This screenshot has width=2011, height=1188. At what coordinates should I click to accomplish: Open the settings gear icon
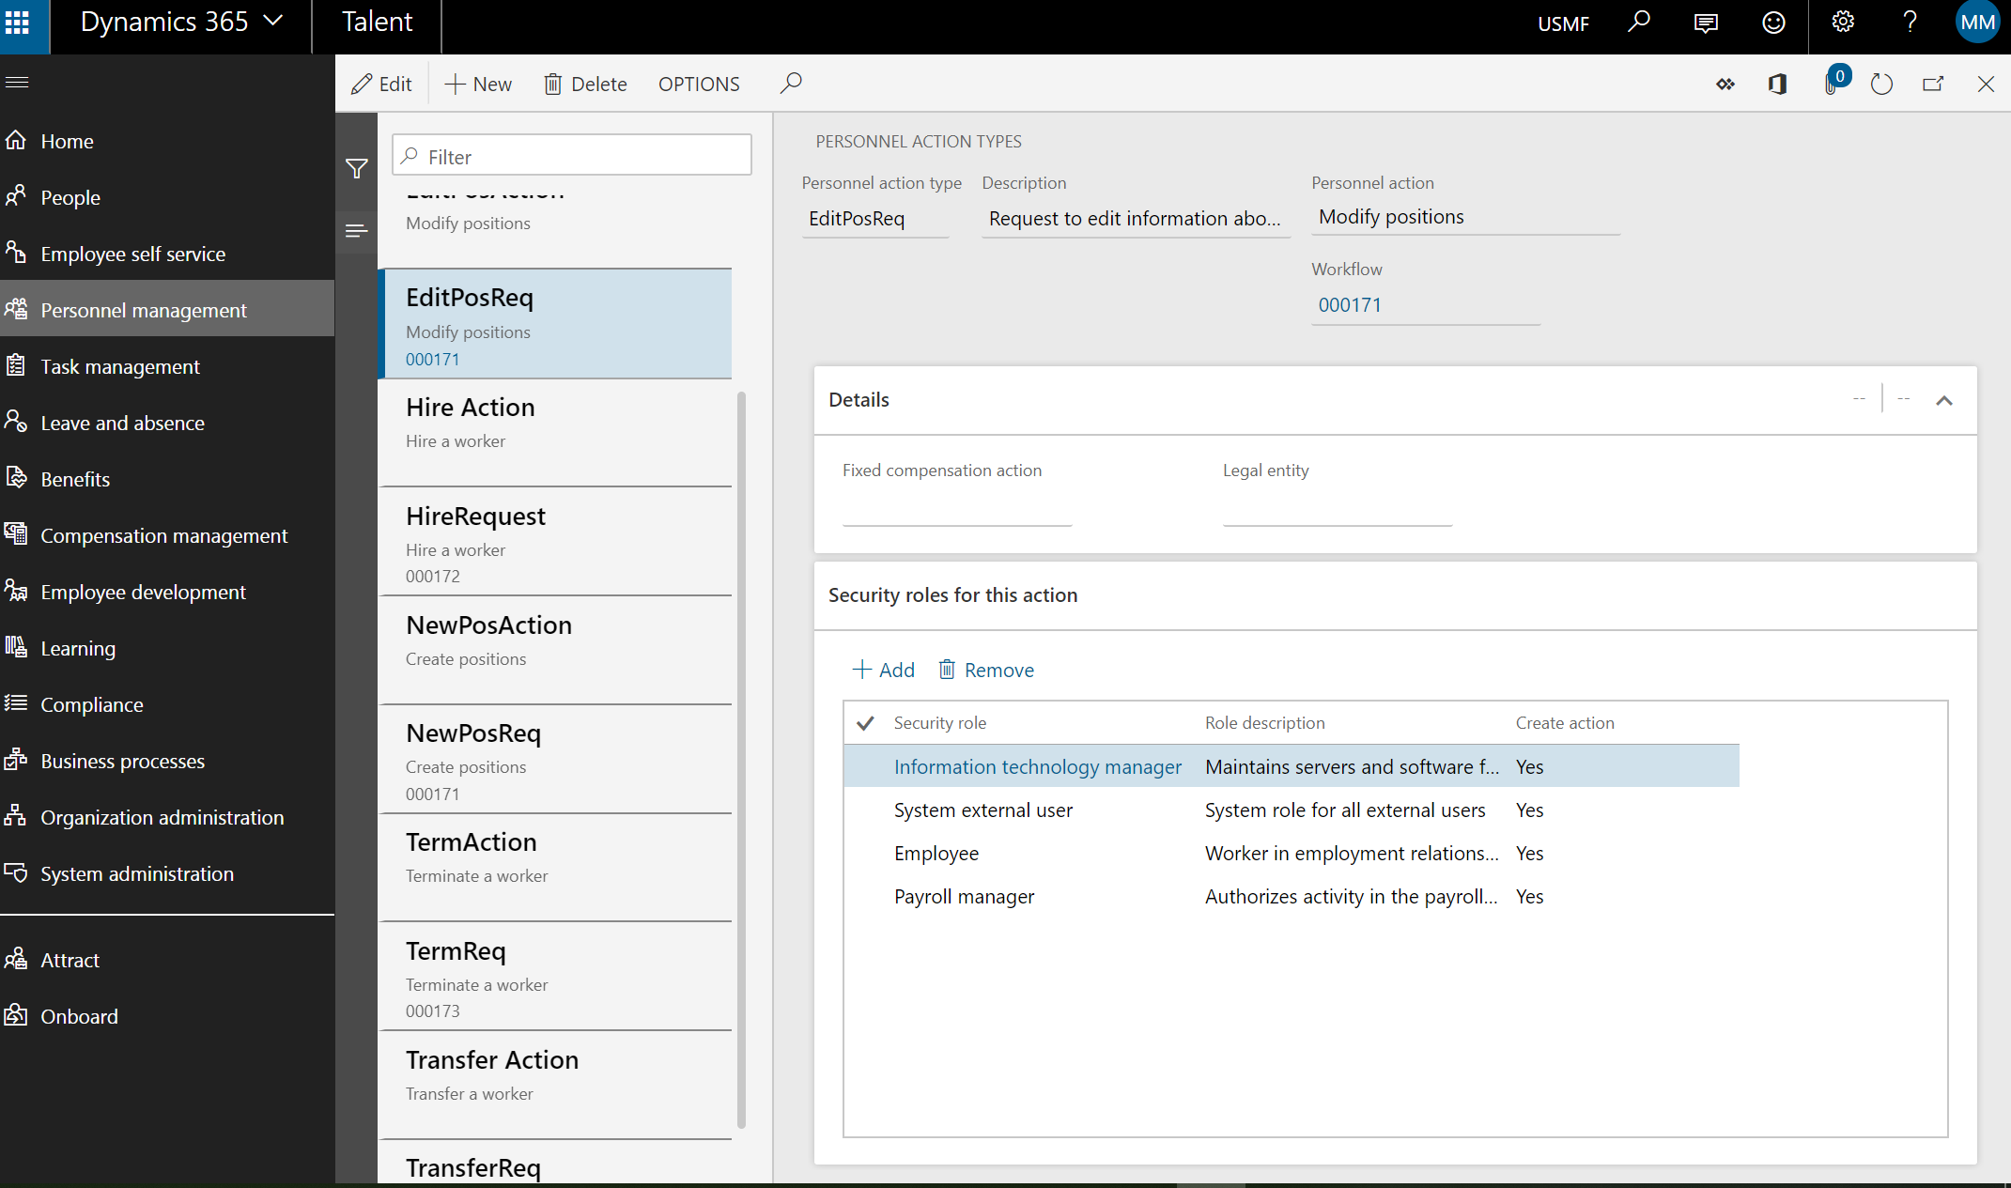coord(1843,23)
